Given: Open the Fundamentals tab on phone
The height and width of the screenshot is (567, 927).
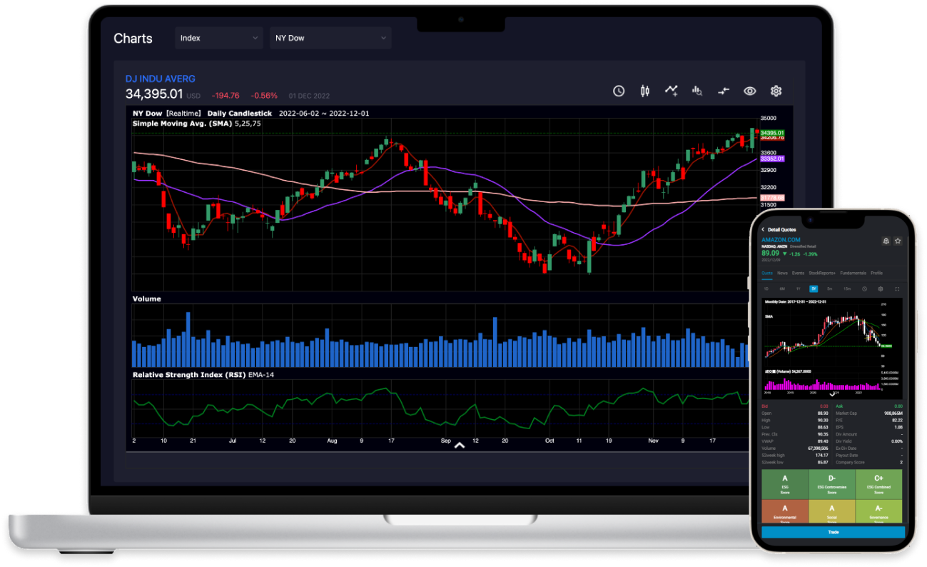Looking at the screenshot, I should 853,273.
